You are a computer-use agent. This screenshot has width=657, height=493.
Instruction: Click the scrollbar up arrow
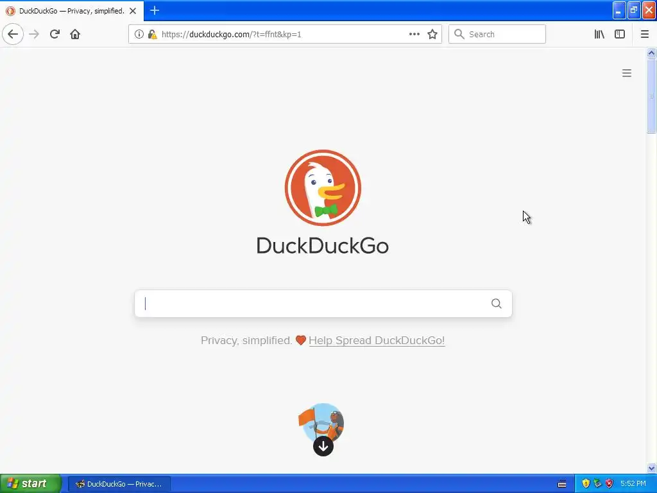(x=651, y=53)
